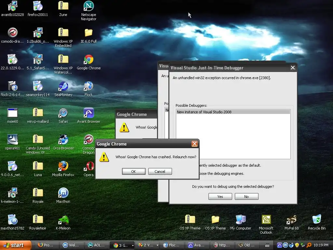The width and height of the screenshot is (333, 250).
Task: Click the keyboard icon on the taskbar
Action: click(267, 245)
